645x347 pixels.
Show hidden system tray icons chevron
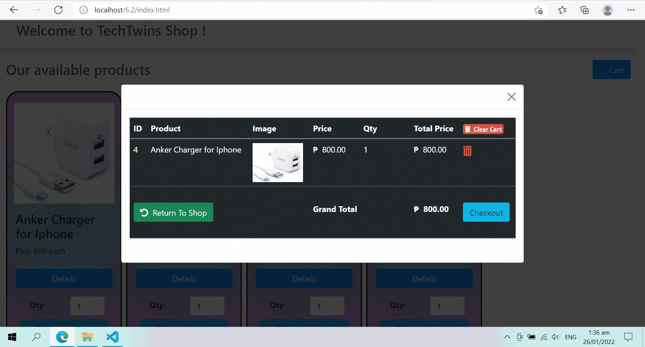(507, 337)
